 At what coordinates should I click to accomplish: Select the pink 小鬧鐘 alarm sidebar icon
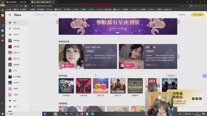point(10,95)
